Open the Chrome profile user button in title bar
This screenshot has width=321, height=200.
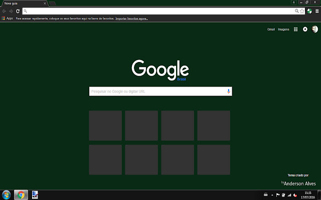[294, 2]
